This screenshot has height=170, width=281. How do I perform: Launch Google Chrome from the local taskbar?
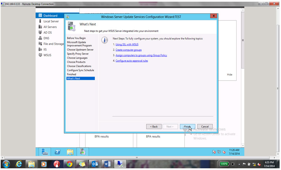69,164
